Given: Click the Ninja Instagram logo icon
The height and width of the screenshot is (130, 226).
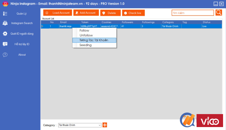Looking at the screenshot, I should (x=5, y=4).
